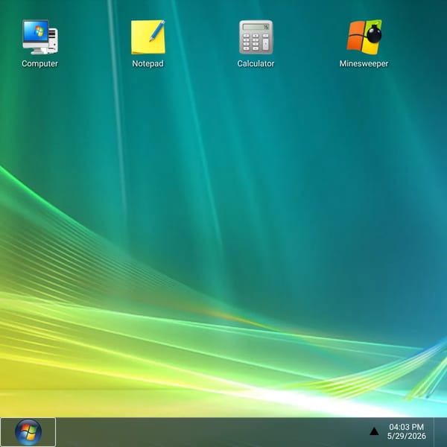Click the 5/29/2026 date in tray
The image size is (447, 447).
(406, 436)
